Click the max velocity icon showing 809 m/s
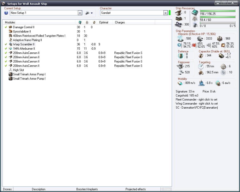The image size is (240, 192). (x=180, y=83)
